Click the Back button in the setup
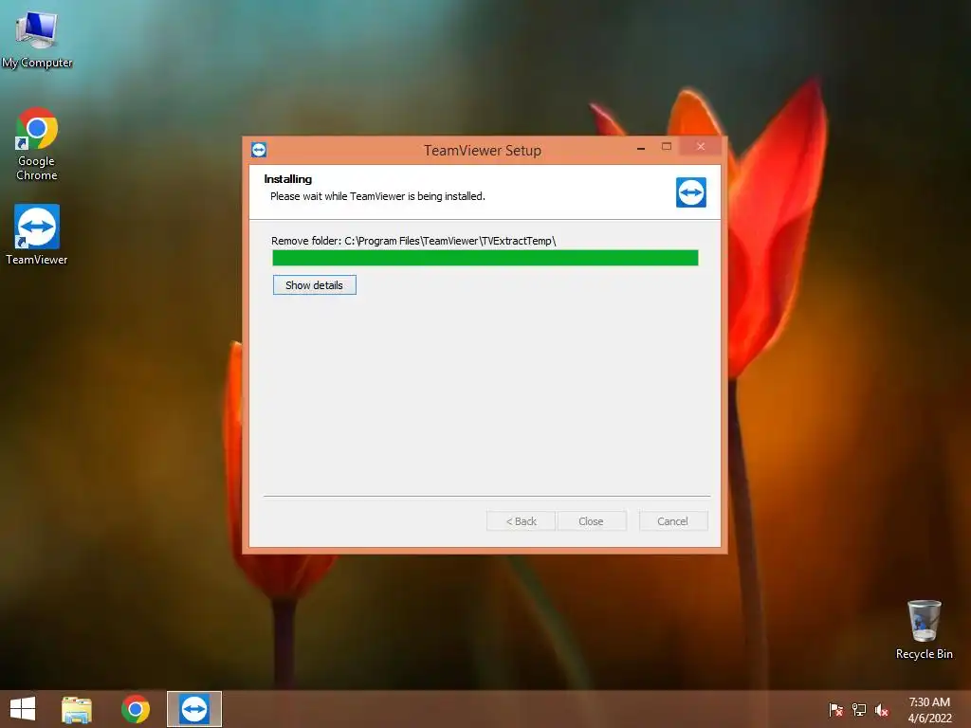Viewport: 971px width, 728px height. click(x=521, y=521)
